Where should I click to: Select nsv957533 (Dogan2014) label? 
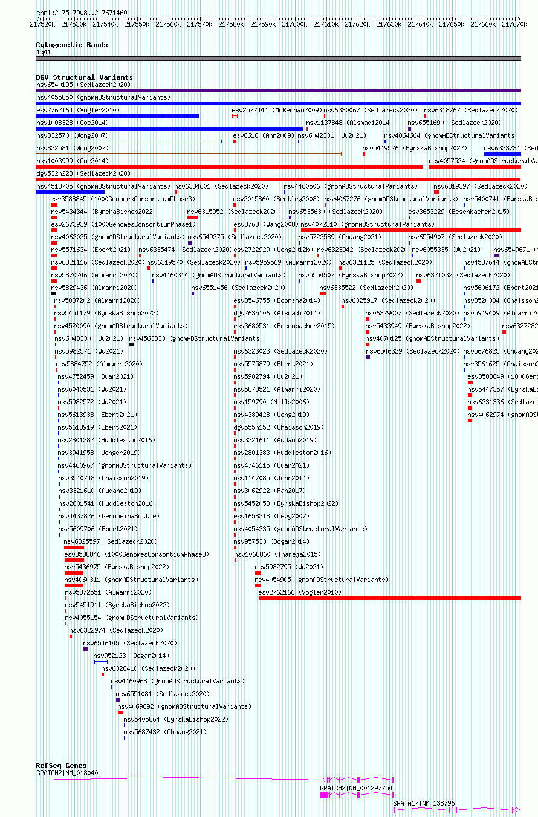[271, 541]
